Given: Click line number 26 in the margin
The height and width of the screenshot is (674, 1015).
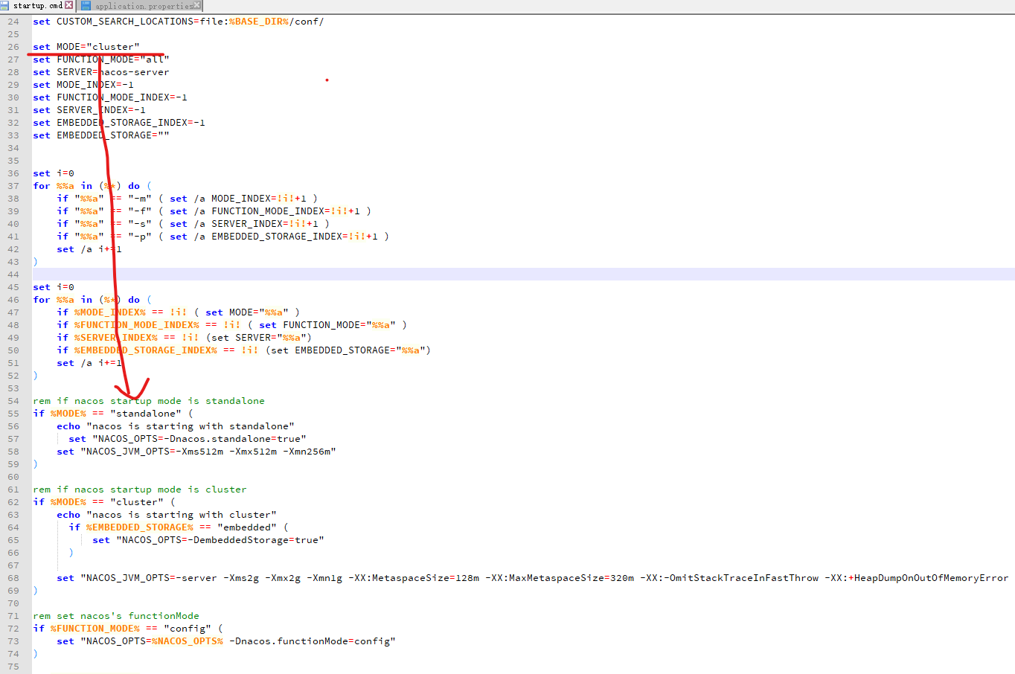Looking at the screenshot, I should [13, 47].
